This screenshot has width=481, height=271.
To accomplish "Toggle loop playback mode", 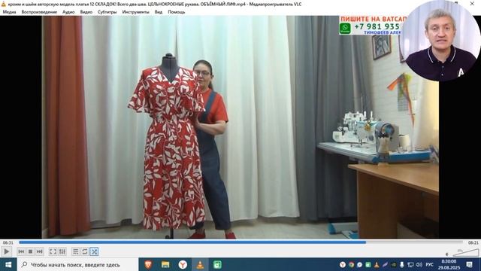I will [x=85, y=251].
